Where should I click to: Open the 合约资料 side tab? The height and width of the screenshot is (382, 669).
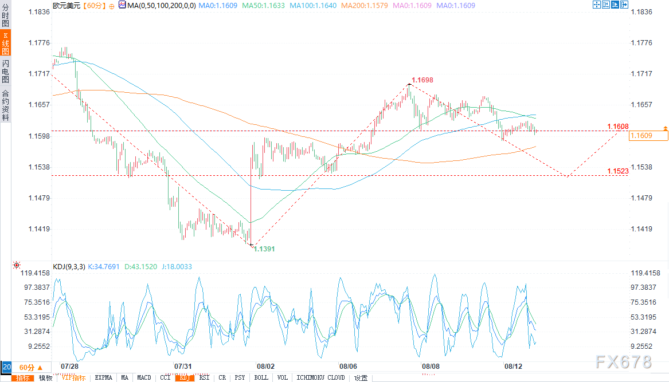5,105
